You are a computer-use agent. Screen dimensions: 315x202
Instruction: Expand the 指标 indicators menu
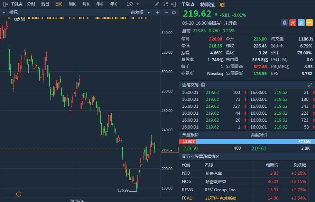point(11,12)
